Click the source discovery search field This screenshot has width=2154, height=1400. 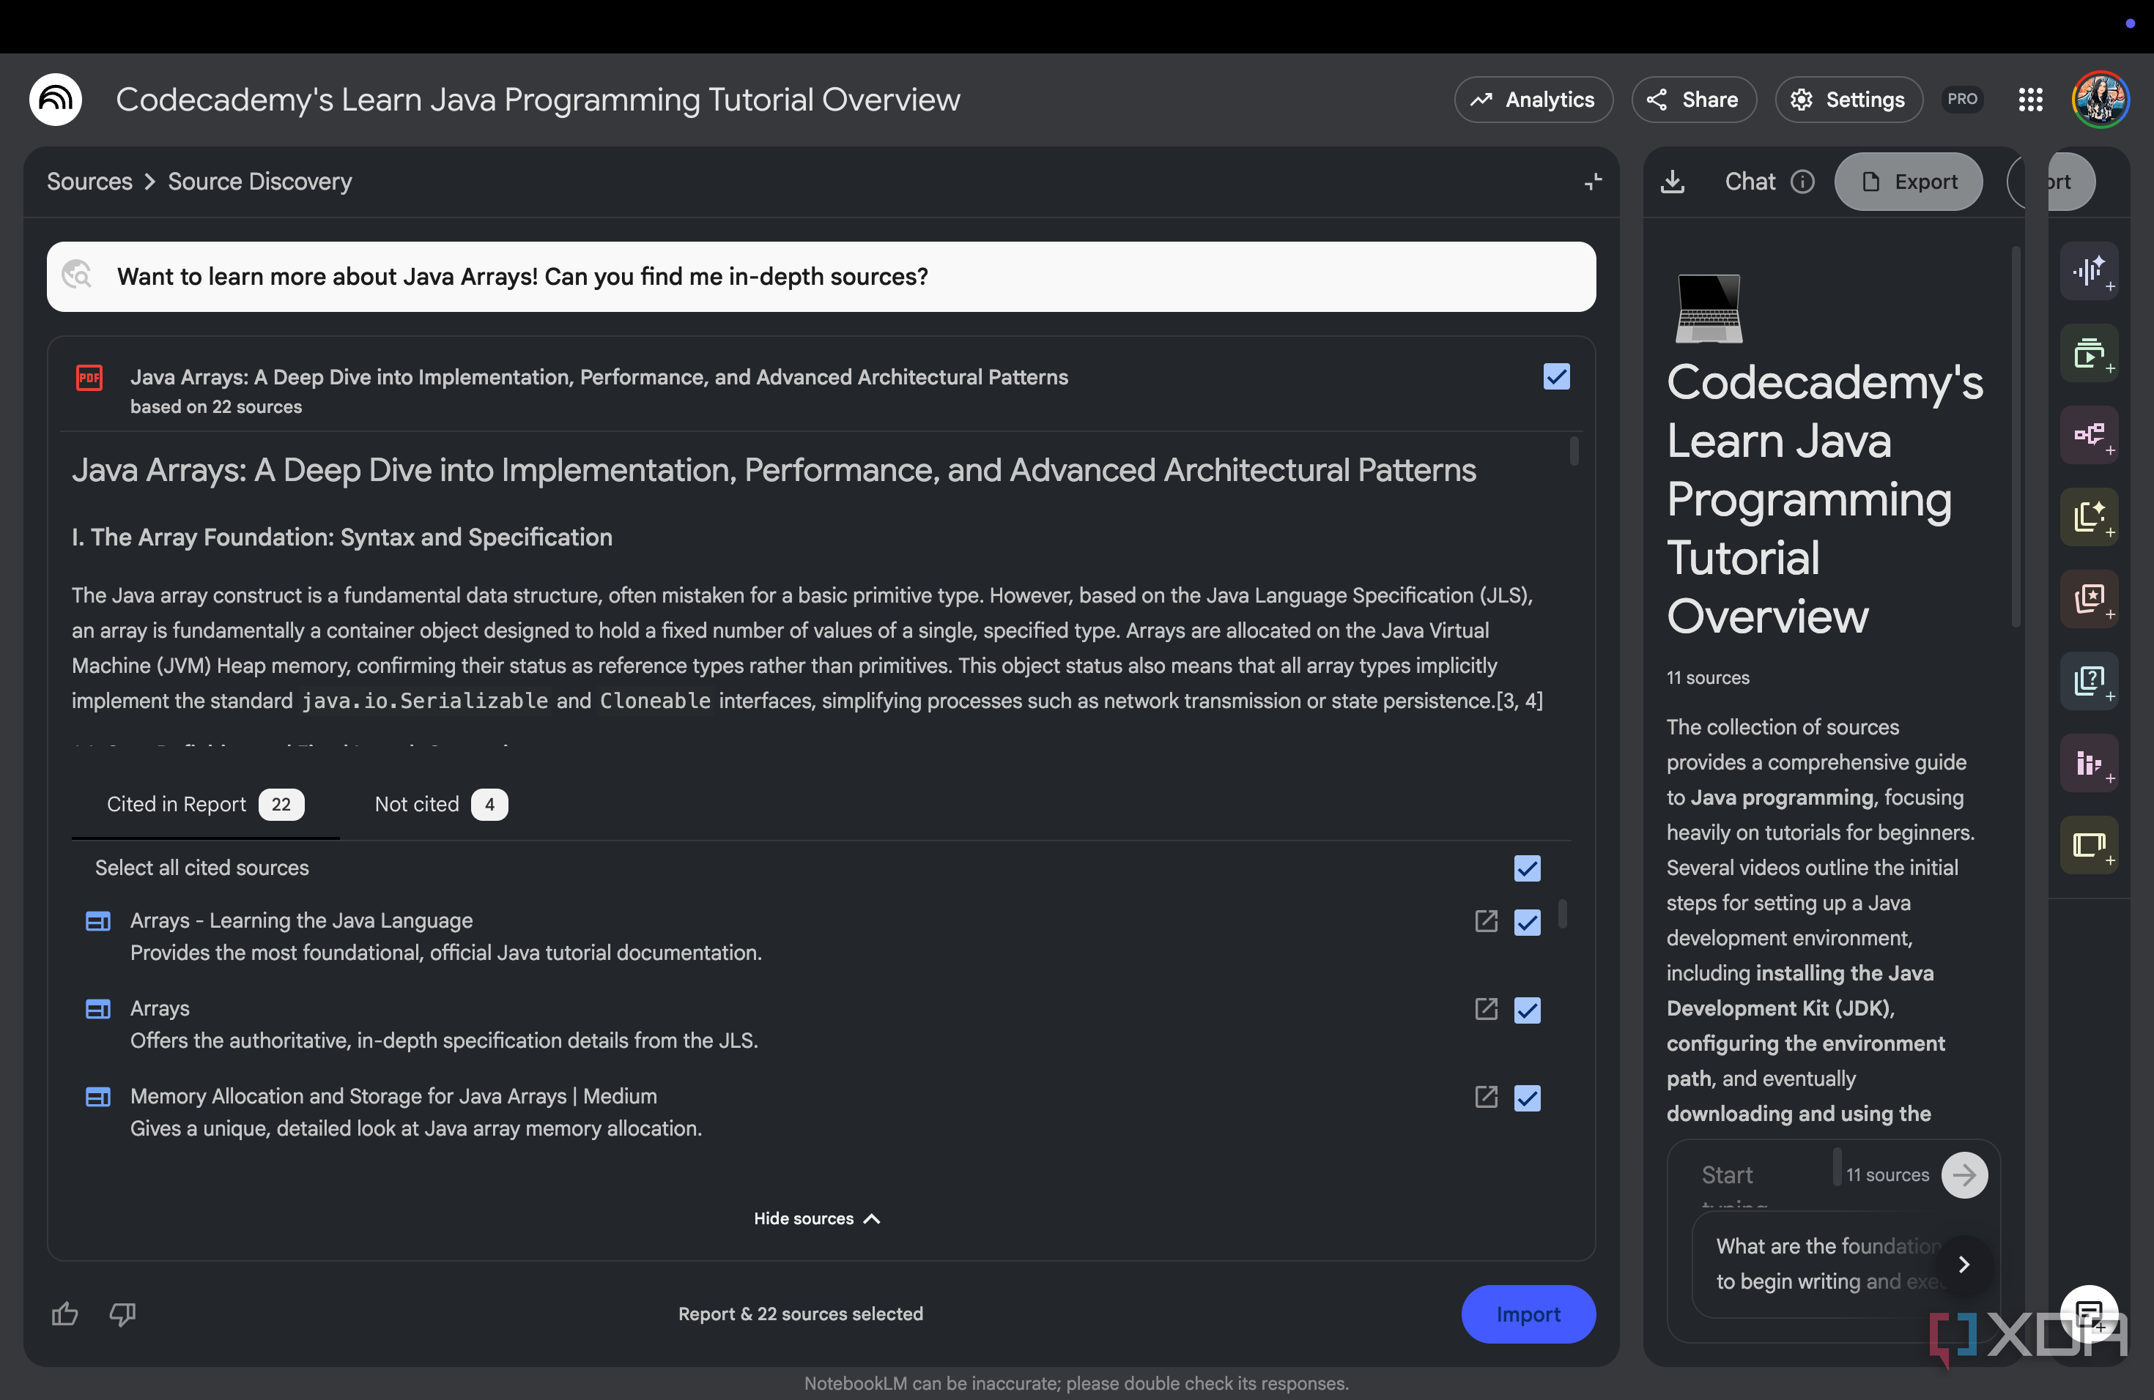821,277
